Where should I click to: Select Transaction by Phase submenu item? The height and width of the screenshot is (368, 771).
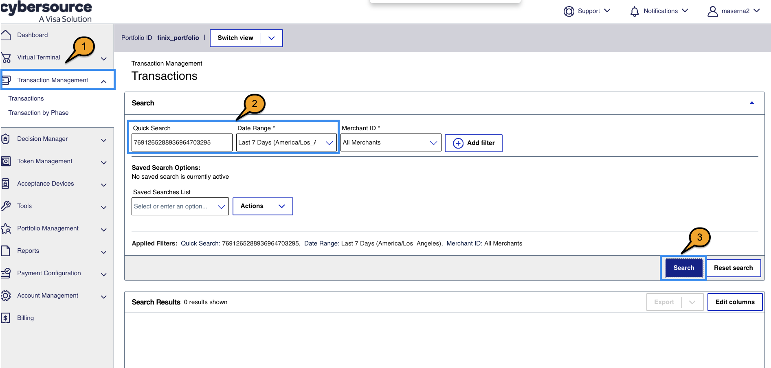(38, 113)
